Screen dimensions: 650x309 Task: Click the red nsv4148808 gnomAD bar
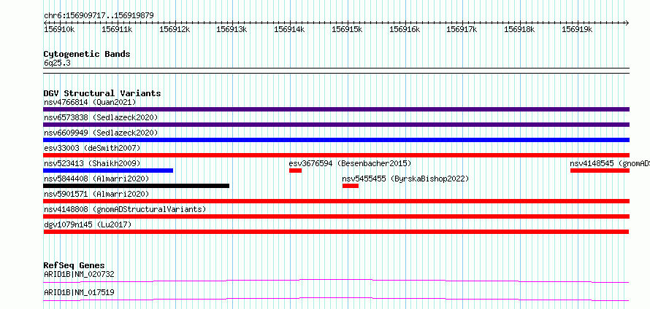pyautogui.click(x=336, y=216)
